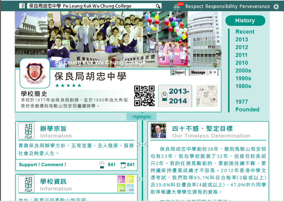
Task: Click the 1977 Founded timeline entry
Action: (247, 106)
